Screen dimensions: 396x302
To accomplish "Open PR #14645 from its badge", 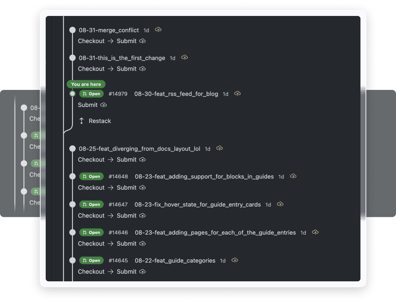I will coord(91,260).
